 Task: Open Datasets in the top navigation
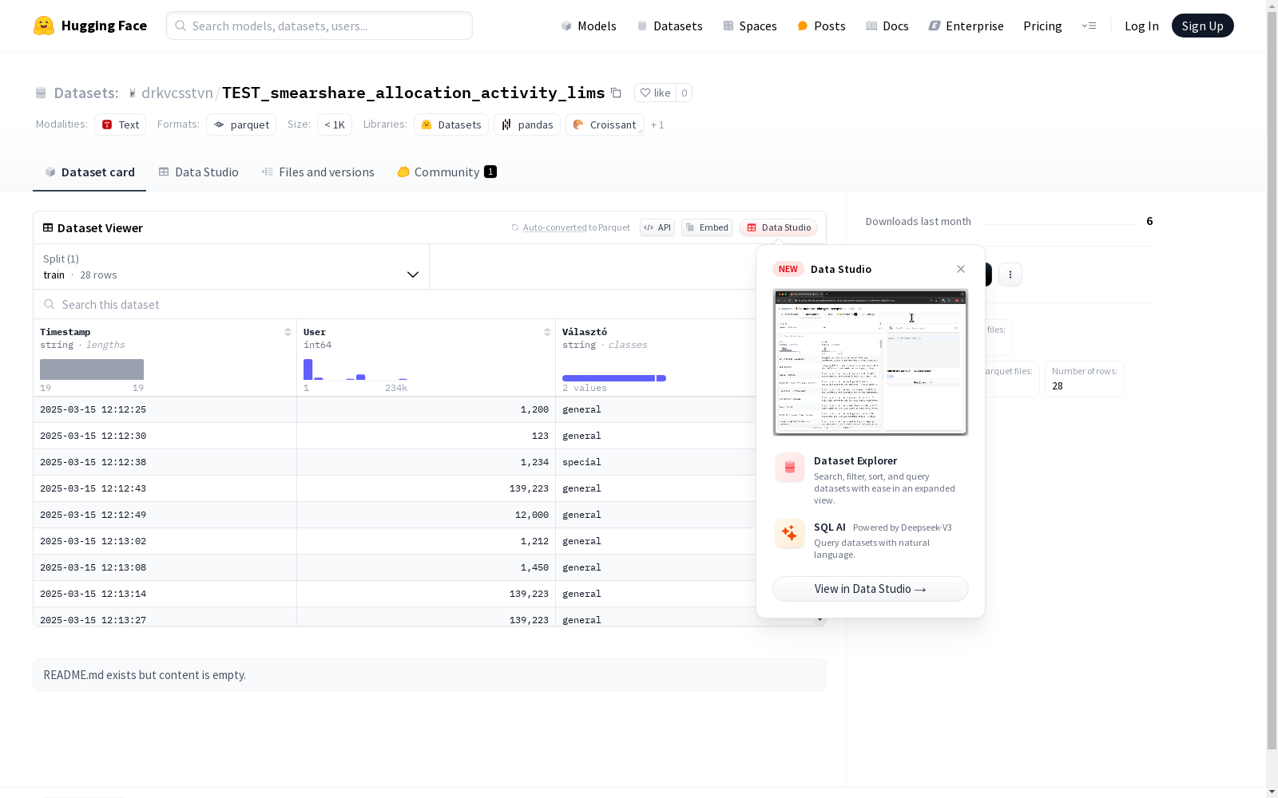pos(669,26)
